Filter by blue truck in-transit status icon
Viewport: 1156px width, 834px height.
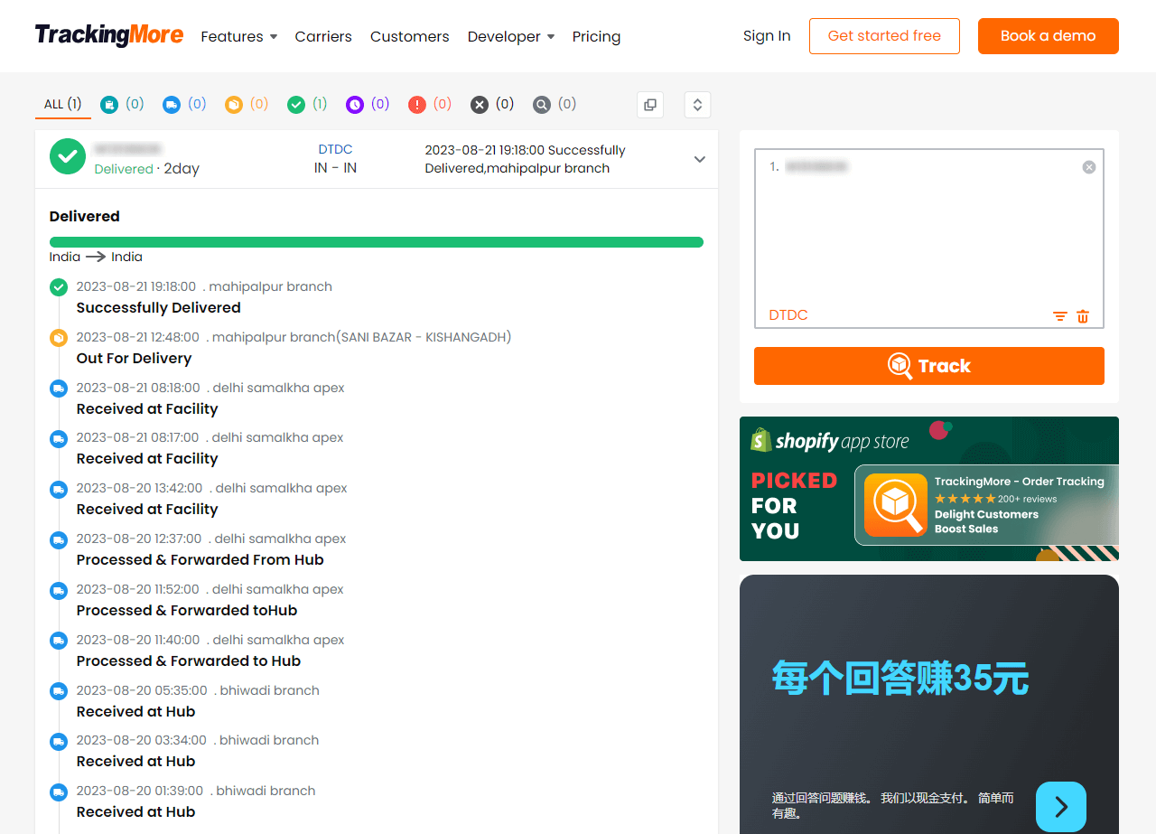(x=172, y=105)
